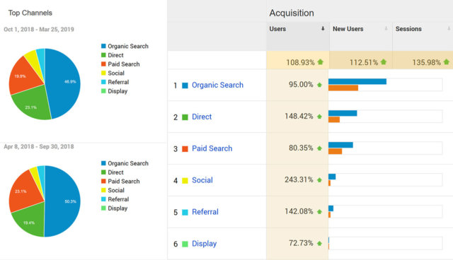Click the Top Channels widget title
The width and height of the screenshot is (453, 260).
30,13
